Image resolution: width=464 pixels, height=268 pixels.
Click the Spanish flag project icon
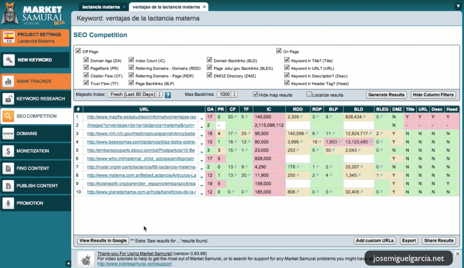click(x=9, y=38)
